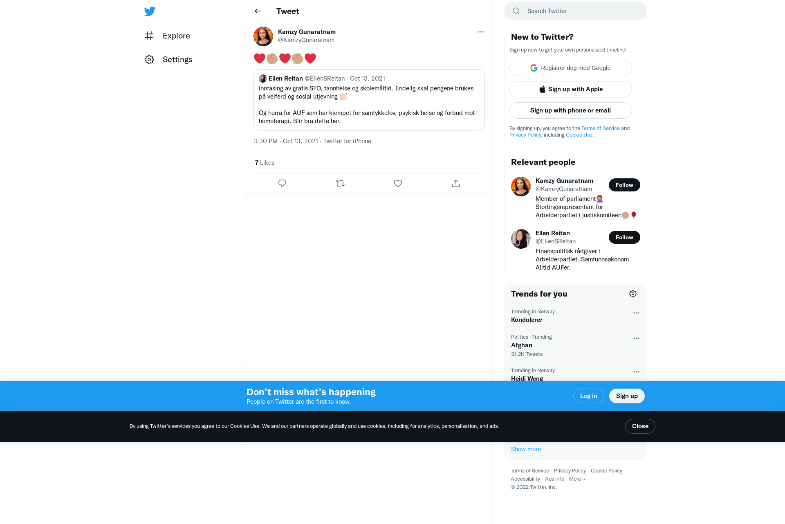Open the share icon under tweet
Image resolution: width=785 pixels, height=524 pixels.
(456, 183)
